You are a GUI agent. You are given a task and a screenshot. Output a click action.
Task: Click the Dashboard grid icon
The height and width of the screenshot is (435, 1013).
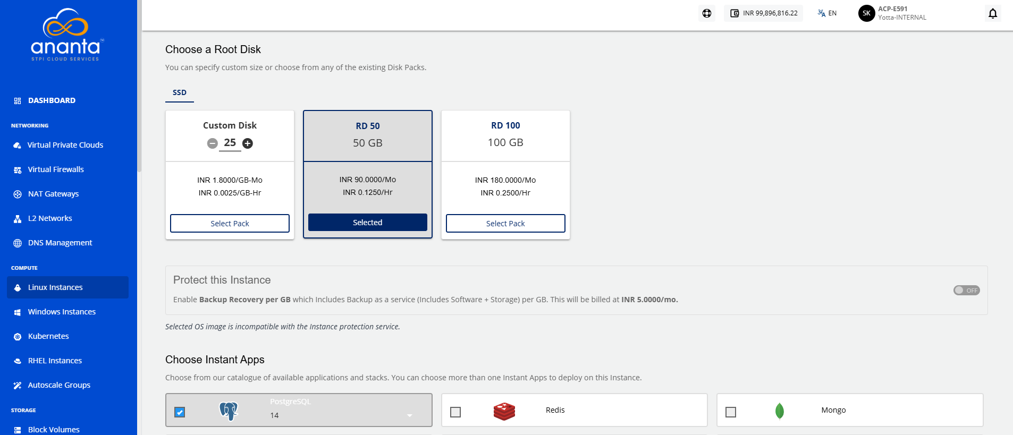(x=18, y=100)
